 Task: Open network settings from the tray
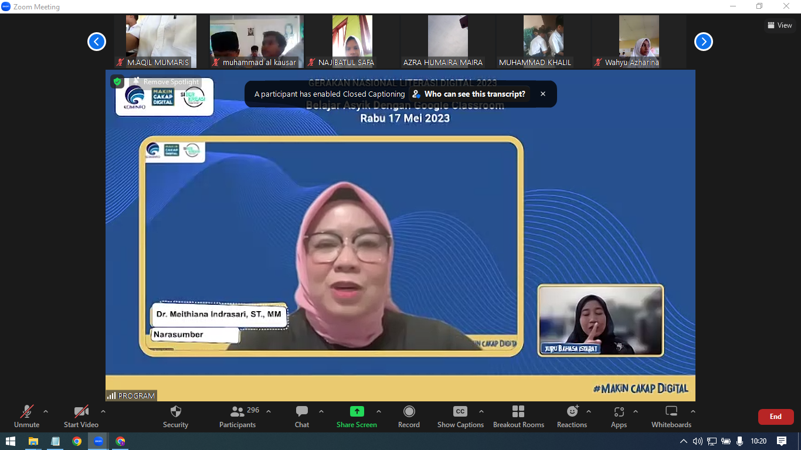click(x=712, y=441)
